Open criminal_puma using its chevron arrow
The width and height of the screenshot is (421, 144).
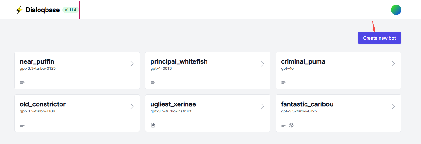(393, 64)
